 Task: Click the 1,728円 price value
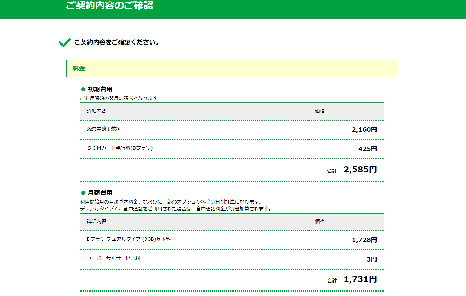click(x=364, y=240)
